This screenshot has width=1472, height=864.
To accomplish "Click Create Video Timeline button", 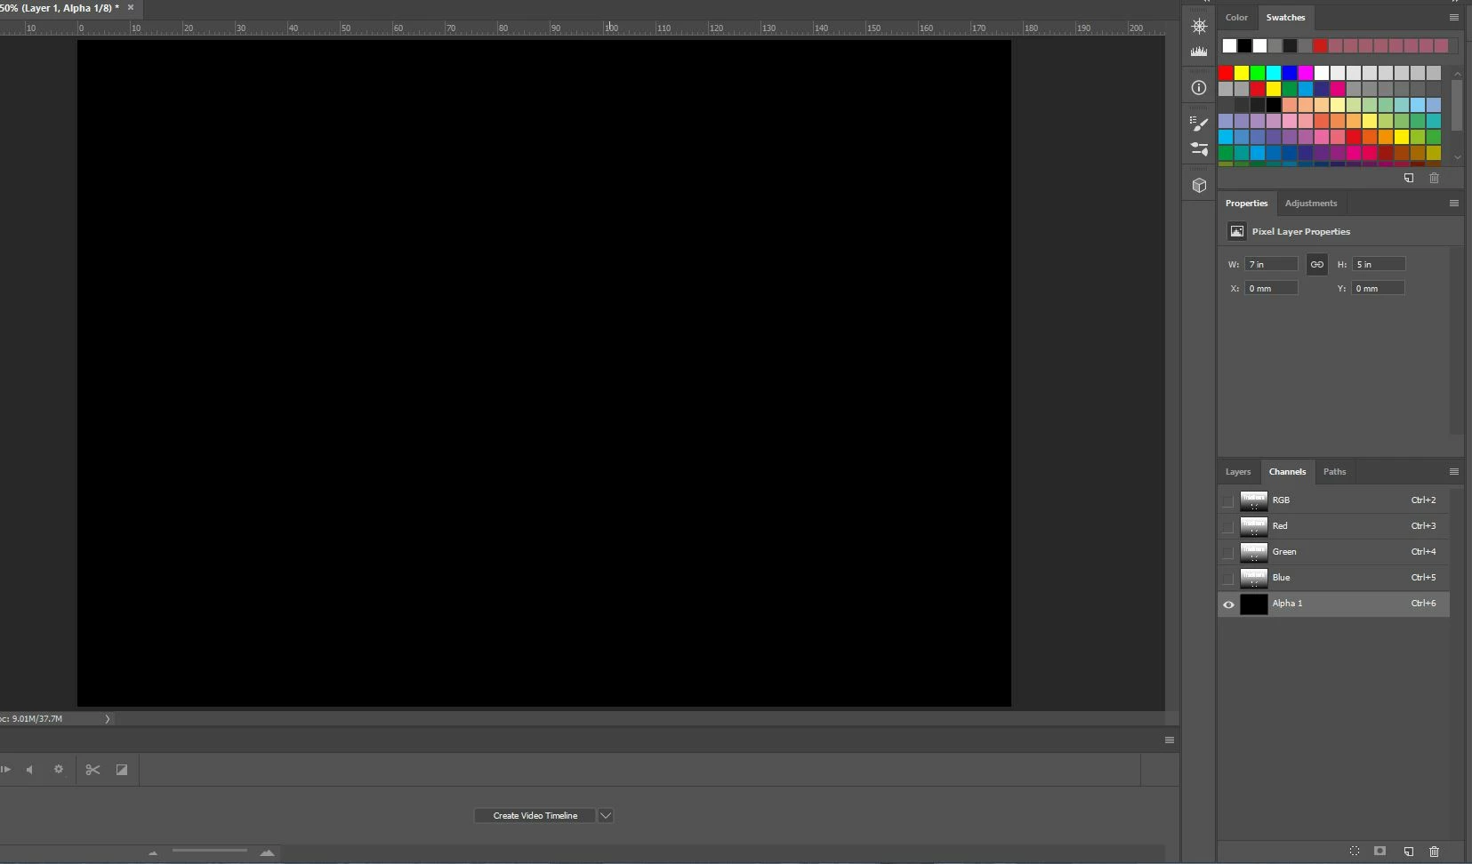I will coord(535,815).
